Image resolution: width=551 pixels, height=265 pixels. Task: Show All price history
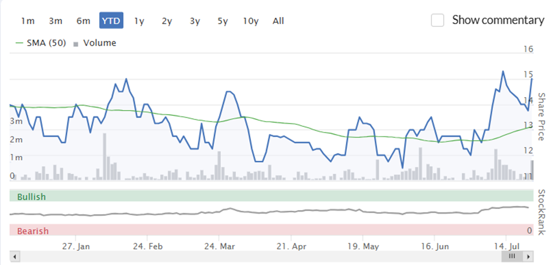point(278,21)
